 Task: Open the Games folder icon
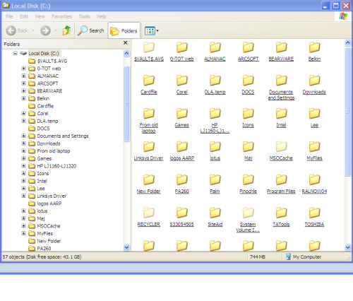(x=182, y=113)
